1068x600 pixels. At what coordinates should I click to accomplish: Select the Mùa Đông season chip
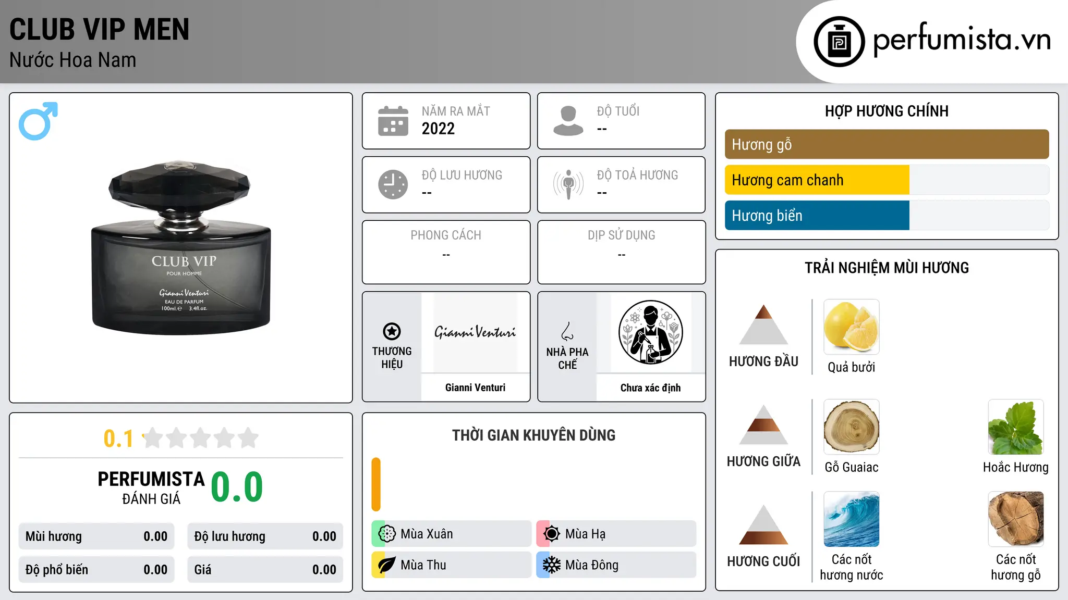(616, 565)
